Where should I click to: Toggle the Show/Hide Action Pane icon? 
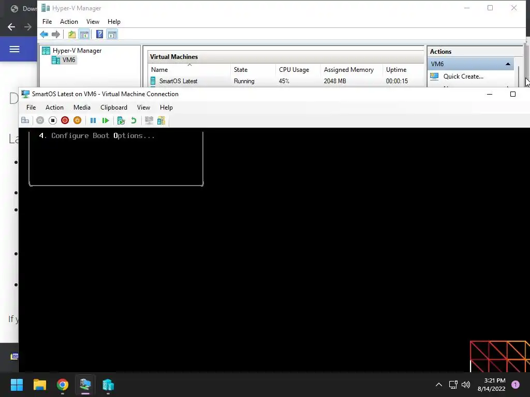112,34
